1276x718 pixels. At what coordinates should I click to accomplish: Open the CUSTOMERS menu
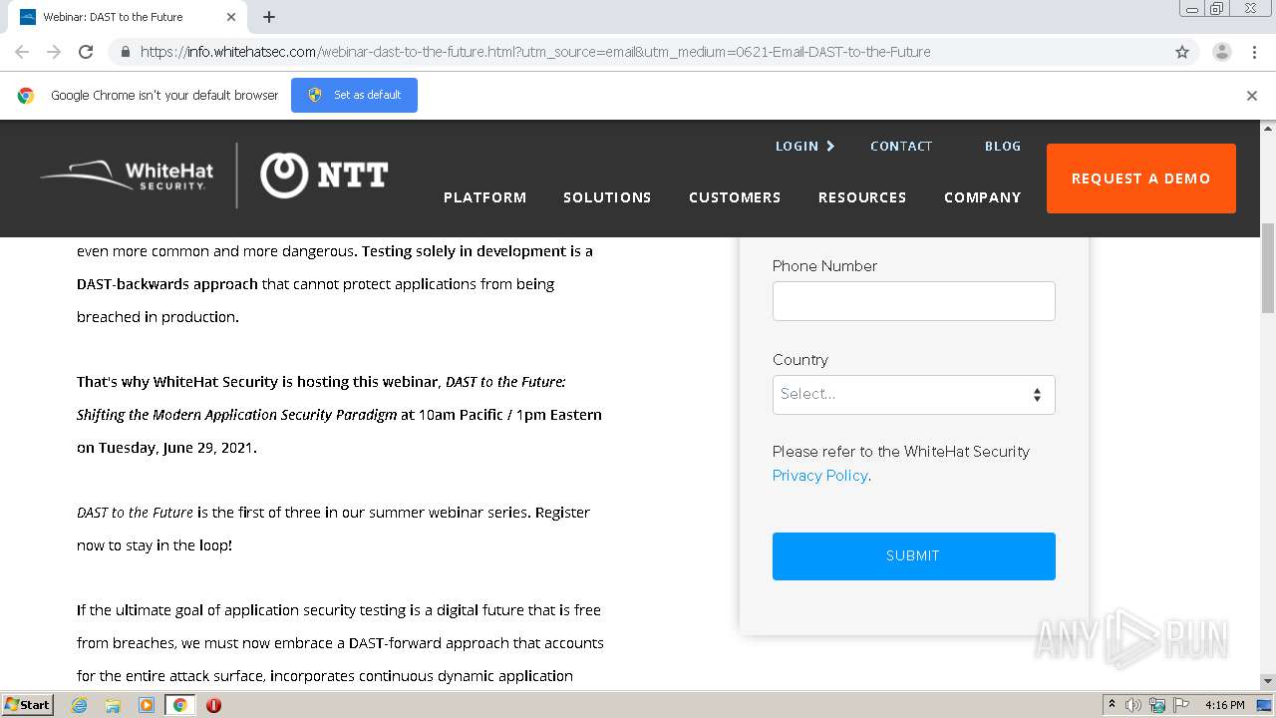tap(735, 197)
